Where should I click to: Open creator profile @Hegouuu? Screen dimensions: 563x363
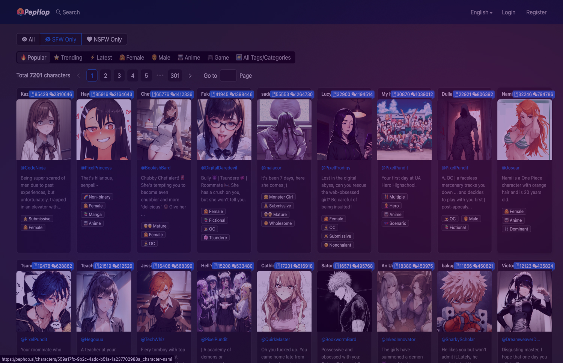pyautogui.click(x=92, y=339)
